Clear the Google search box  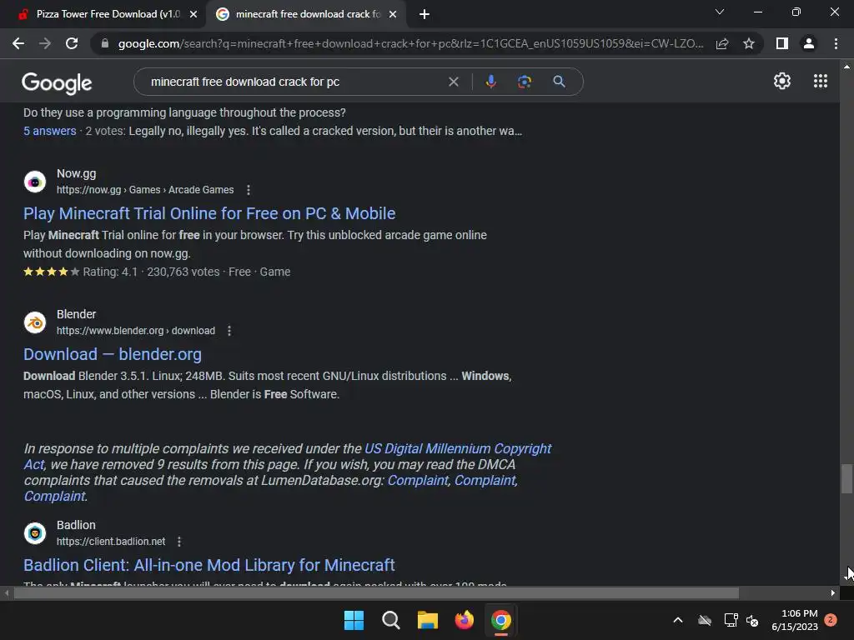click(x=453, y=82)
